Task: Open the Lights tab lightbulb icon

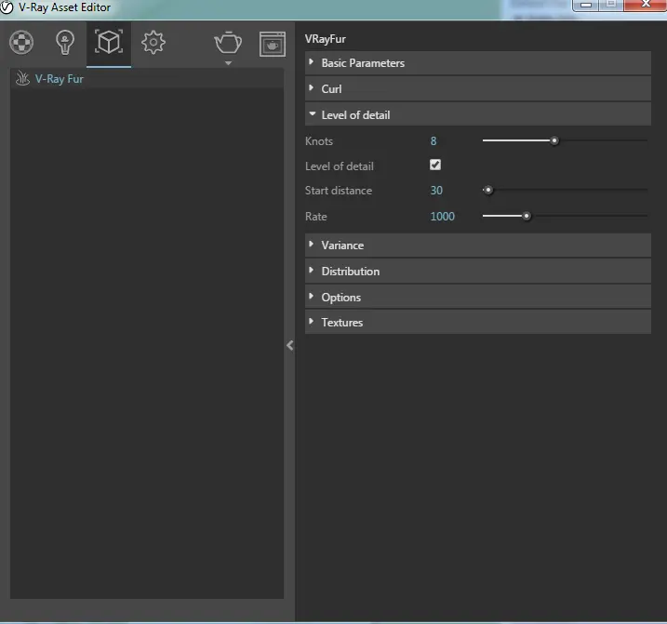Action: 64,43
